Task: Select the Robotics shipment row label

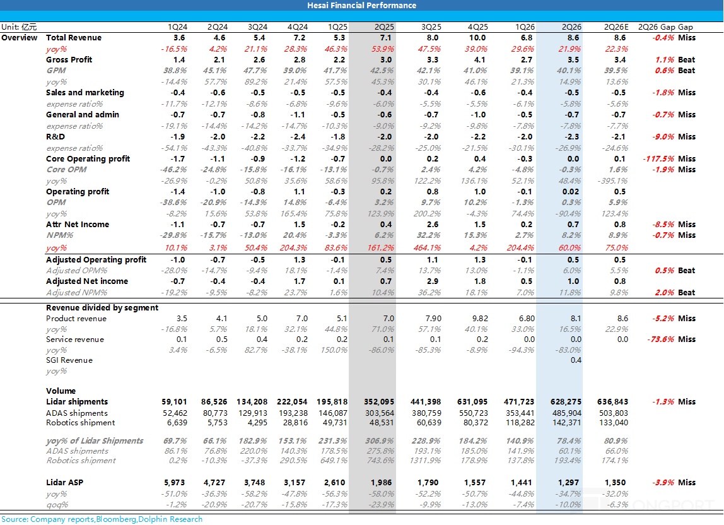Action: [x=80, y=423]
